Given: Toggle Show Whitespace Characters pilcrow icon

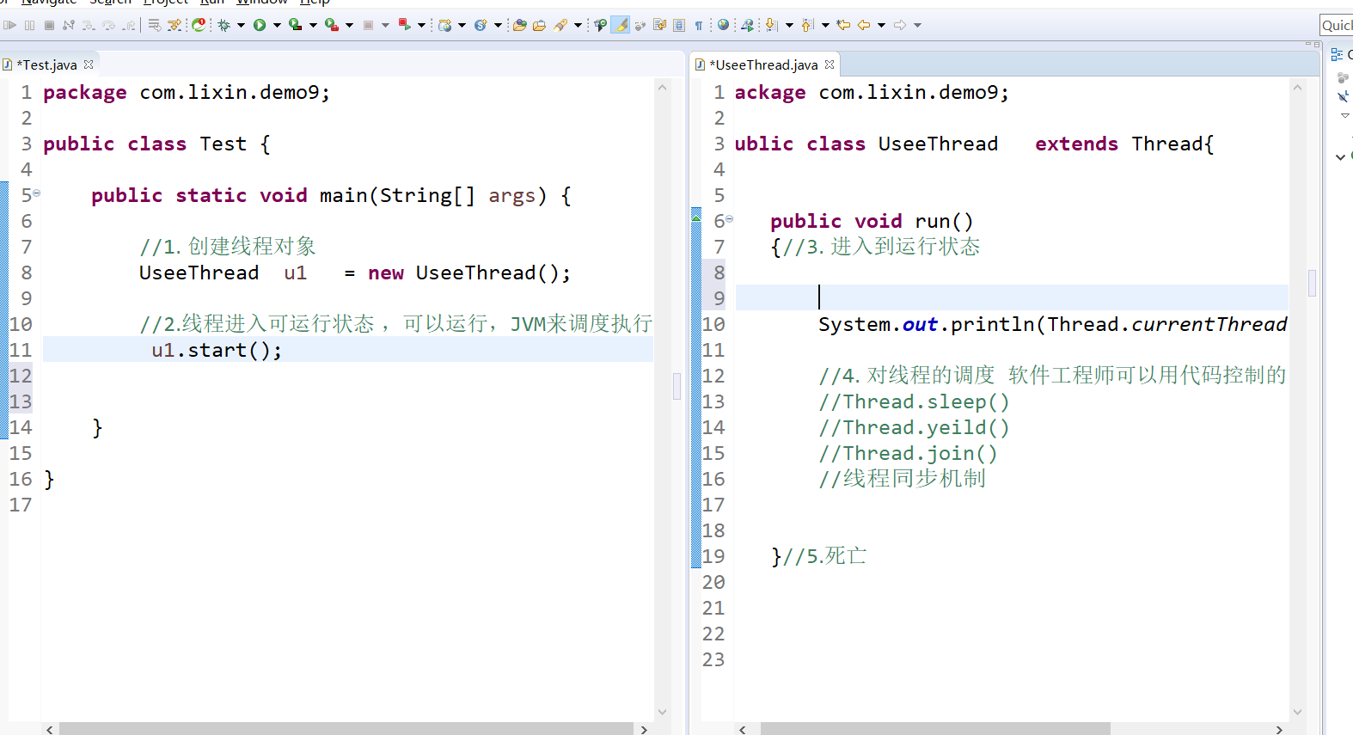Looking at the screenshot, I should tap(699, 25).
